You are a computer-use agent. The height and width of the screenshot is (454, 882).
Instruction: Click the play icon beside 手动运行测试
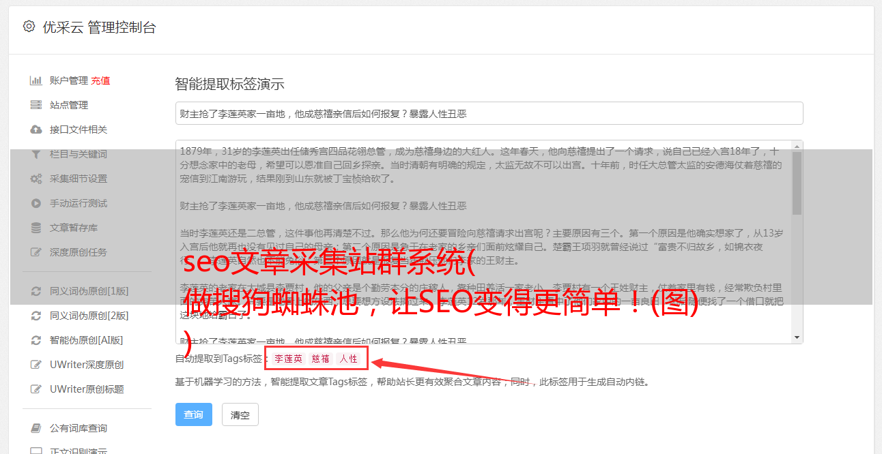(36, 203)
